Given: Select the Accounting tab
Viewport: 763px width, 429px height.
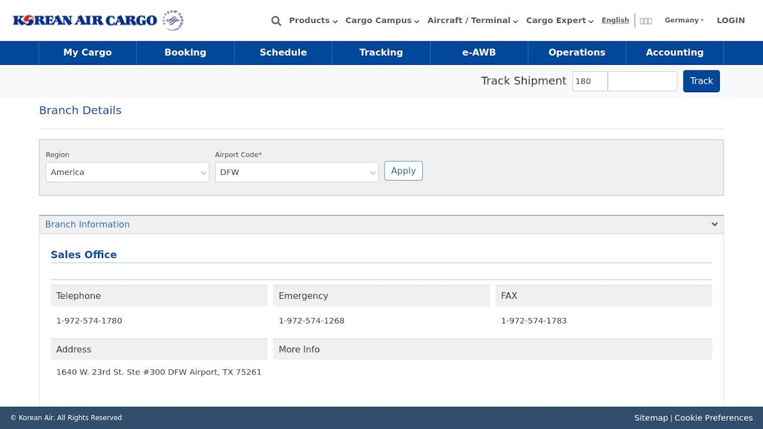Looking at the screenshot, I should tap(674, 53).
